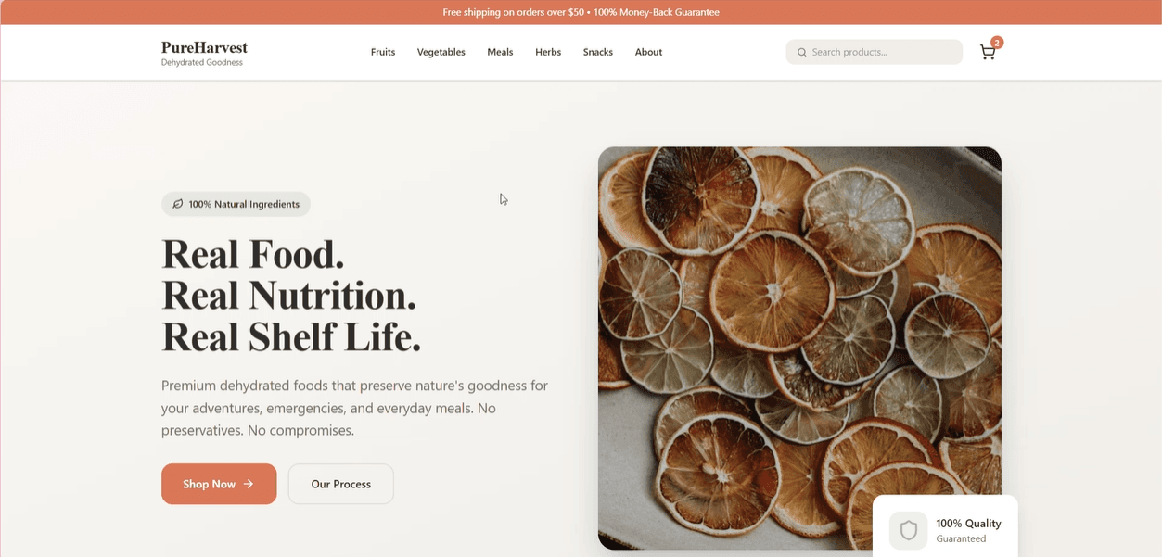The image size is (1162, 557).
Task: Click the leaf icon in the Natural Ingredients badge
Action: pyautogui.click(x=178, y=204)
